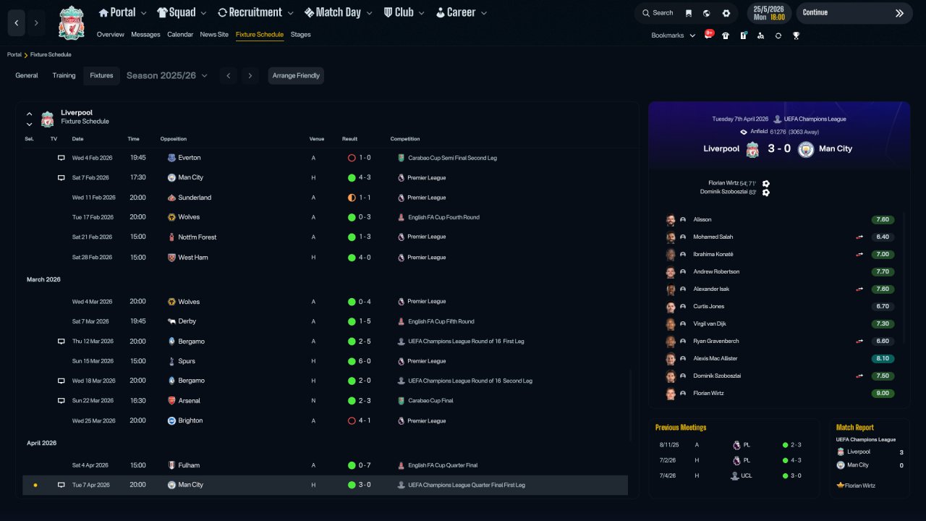Open settings via the gear icon
This screenshot has height=521, width=926.
(x=726, y=13)
